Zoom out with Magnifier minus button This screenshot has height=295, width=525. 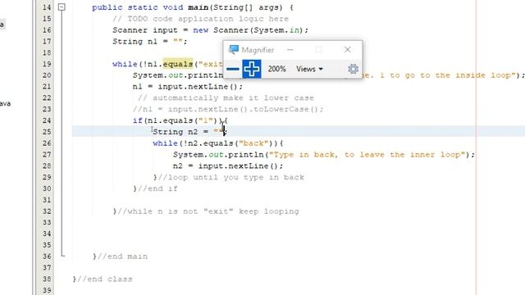tap(233, 69)
